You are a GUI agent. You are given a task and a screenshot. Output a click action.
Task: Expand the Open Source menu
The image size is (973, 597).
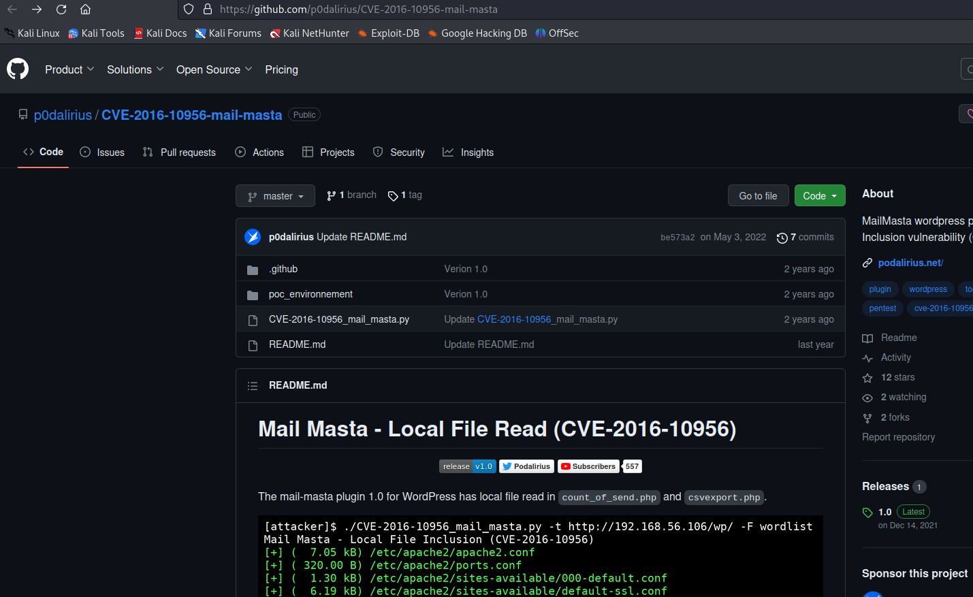click(x=214, y=69)
